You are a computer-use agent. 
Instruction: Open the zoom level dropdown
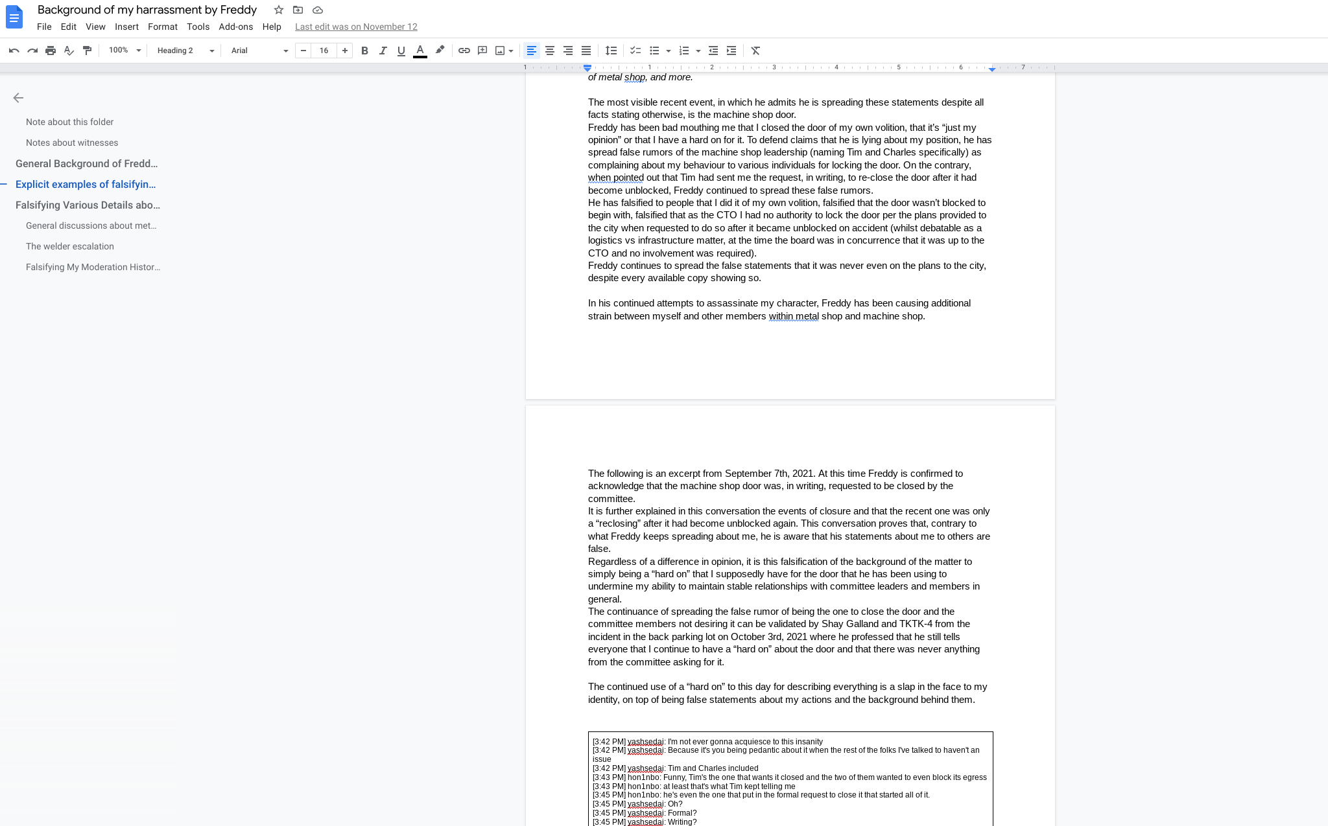(124, 51)
